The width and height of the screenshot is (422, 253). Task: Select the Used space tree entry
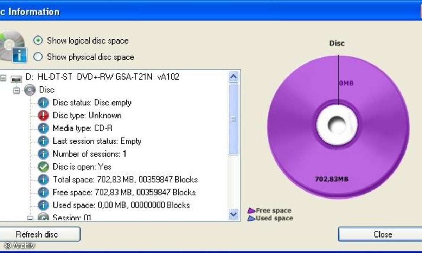tap(121, 205)
